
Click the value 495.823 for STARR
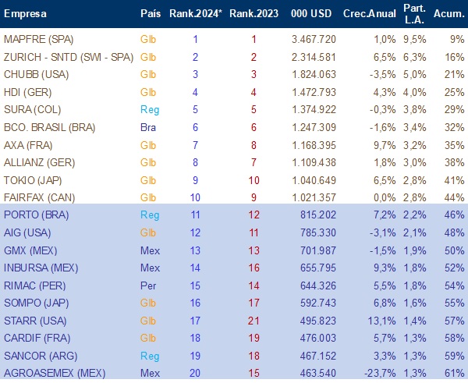[x=318, y=321]
